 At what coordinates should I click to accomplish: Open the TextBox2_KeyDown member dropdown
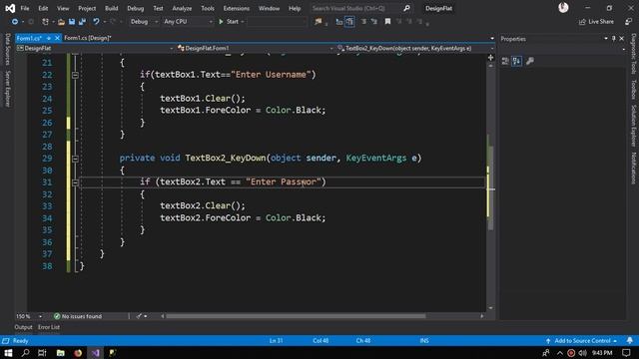[415, 48]
